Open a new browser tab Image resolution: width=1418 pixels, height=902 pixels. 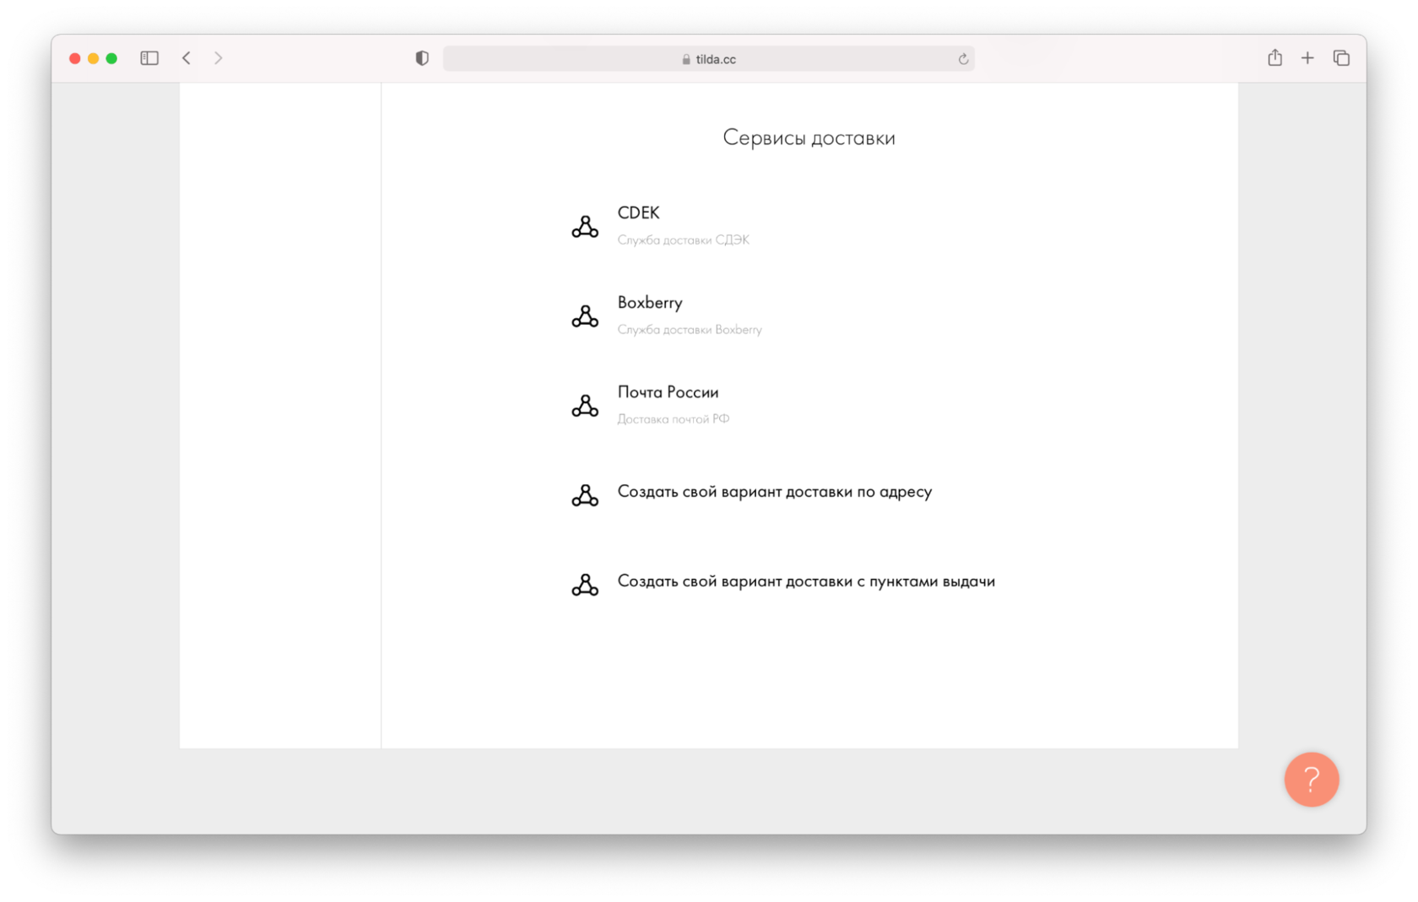tap(1307, 58)
